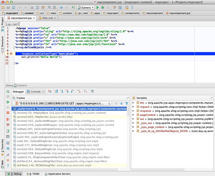Open the thread selector dropdown in Frames
Image resolution: width=215 pixels, height=176 pixels.
[x=62, y=103]
